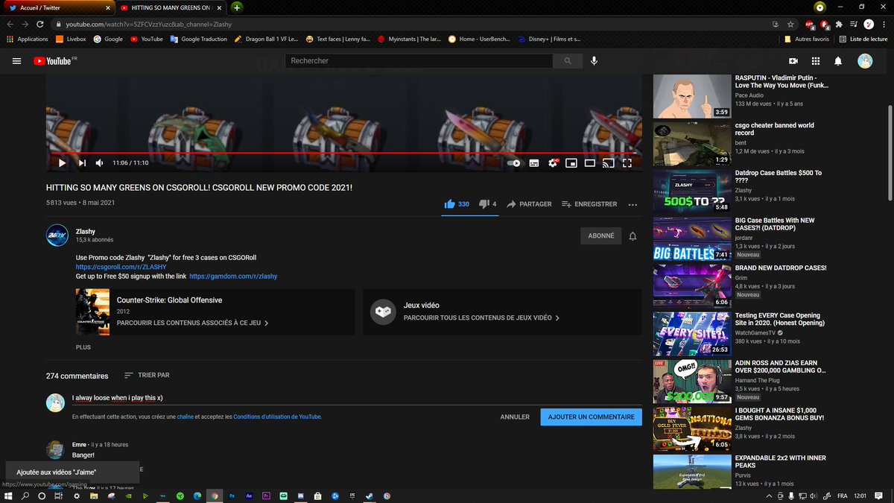Viewport: 894px width, 503px height.
Task: Open the RASPUTIN Vladimir Putin video thumbnail
Action: click(x=692, y=96)
